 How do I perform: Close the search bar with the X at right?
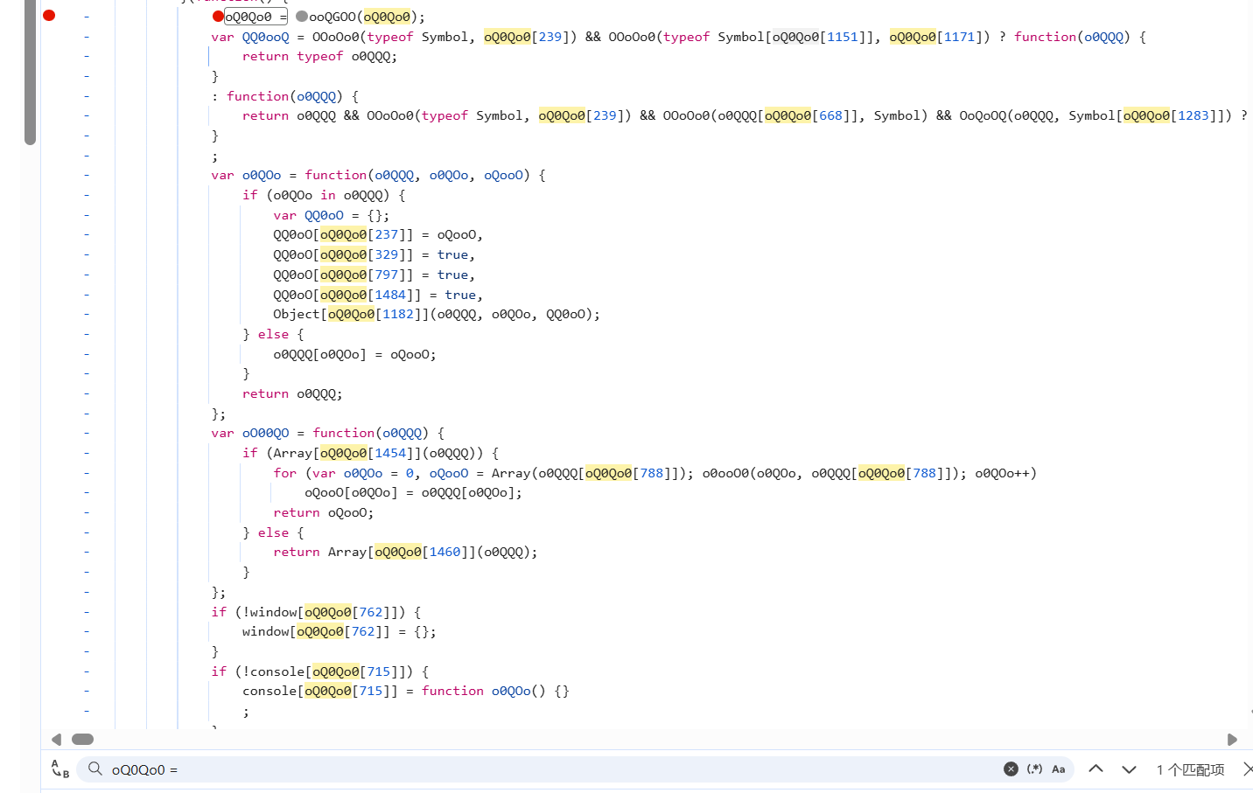1247,769
